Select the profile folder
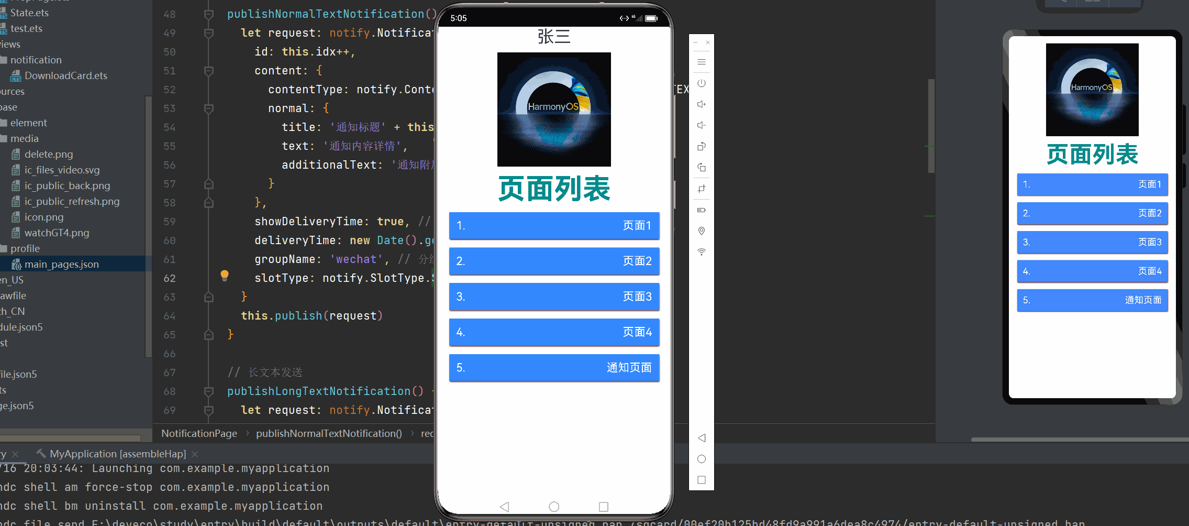 coord(25,248)
